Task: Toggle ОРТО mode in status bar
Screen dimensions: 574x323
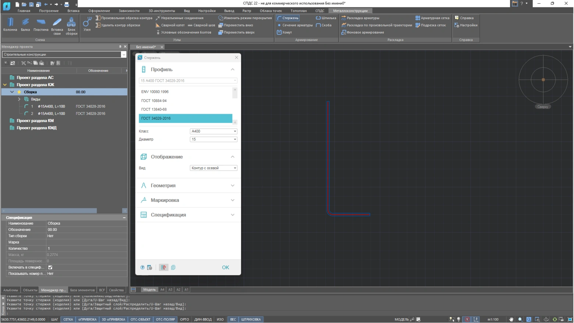Action: [184, 319]
